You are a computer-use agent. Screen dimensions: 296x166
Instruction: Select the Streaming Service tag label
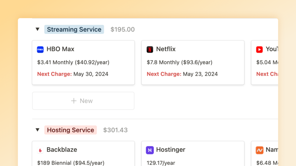coord(74,29)
